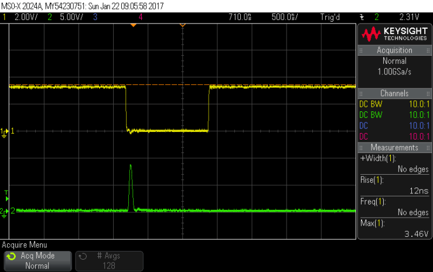Click the # Avgs rotary knob icon
433x272 pixels.
pyautogui.click(x=83, y=257)
